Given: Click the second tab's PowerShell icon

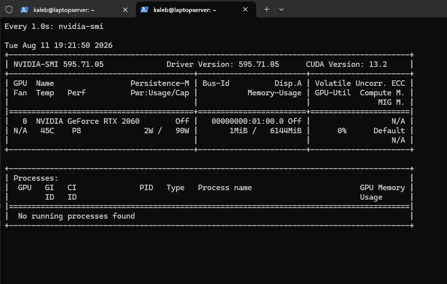Looking at the screenshot, I should pos(144,9).
